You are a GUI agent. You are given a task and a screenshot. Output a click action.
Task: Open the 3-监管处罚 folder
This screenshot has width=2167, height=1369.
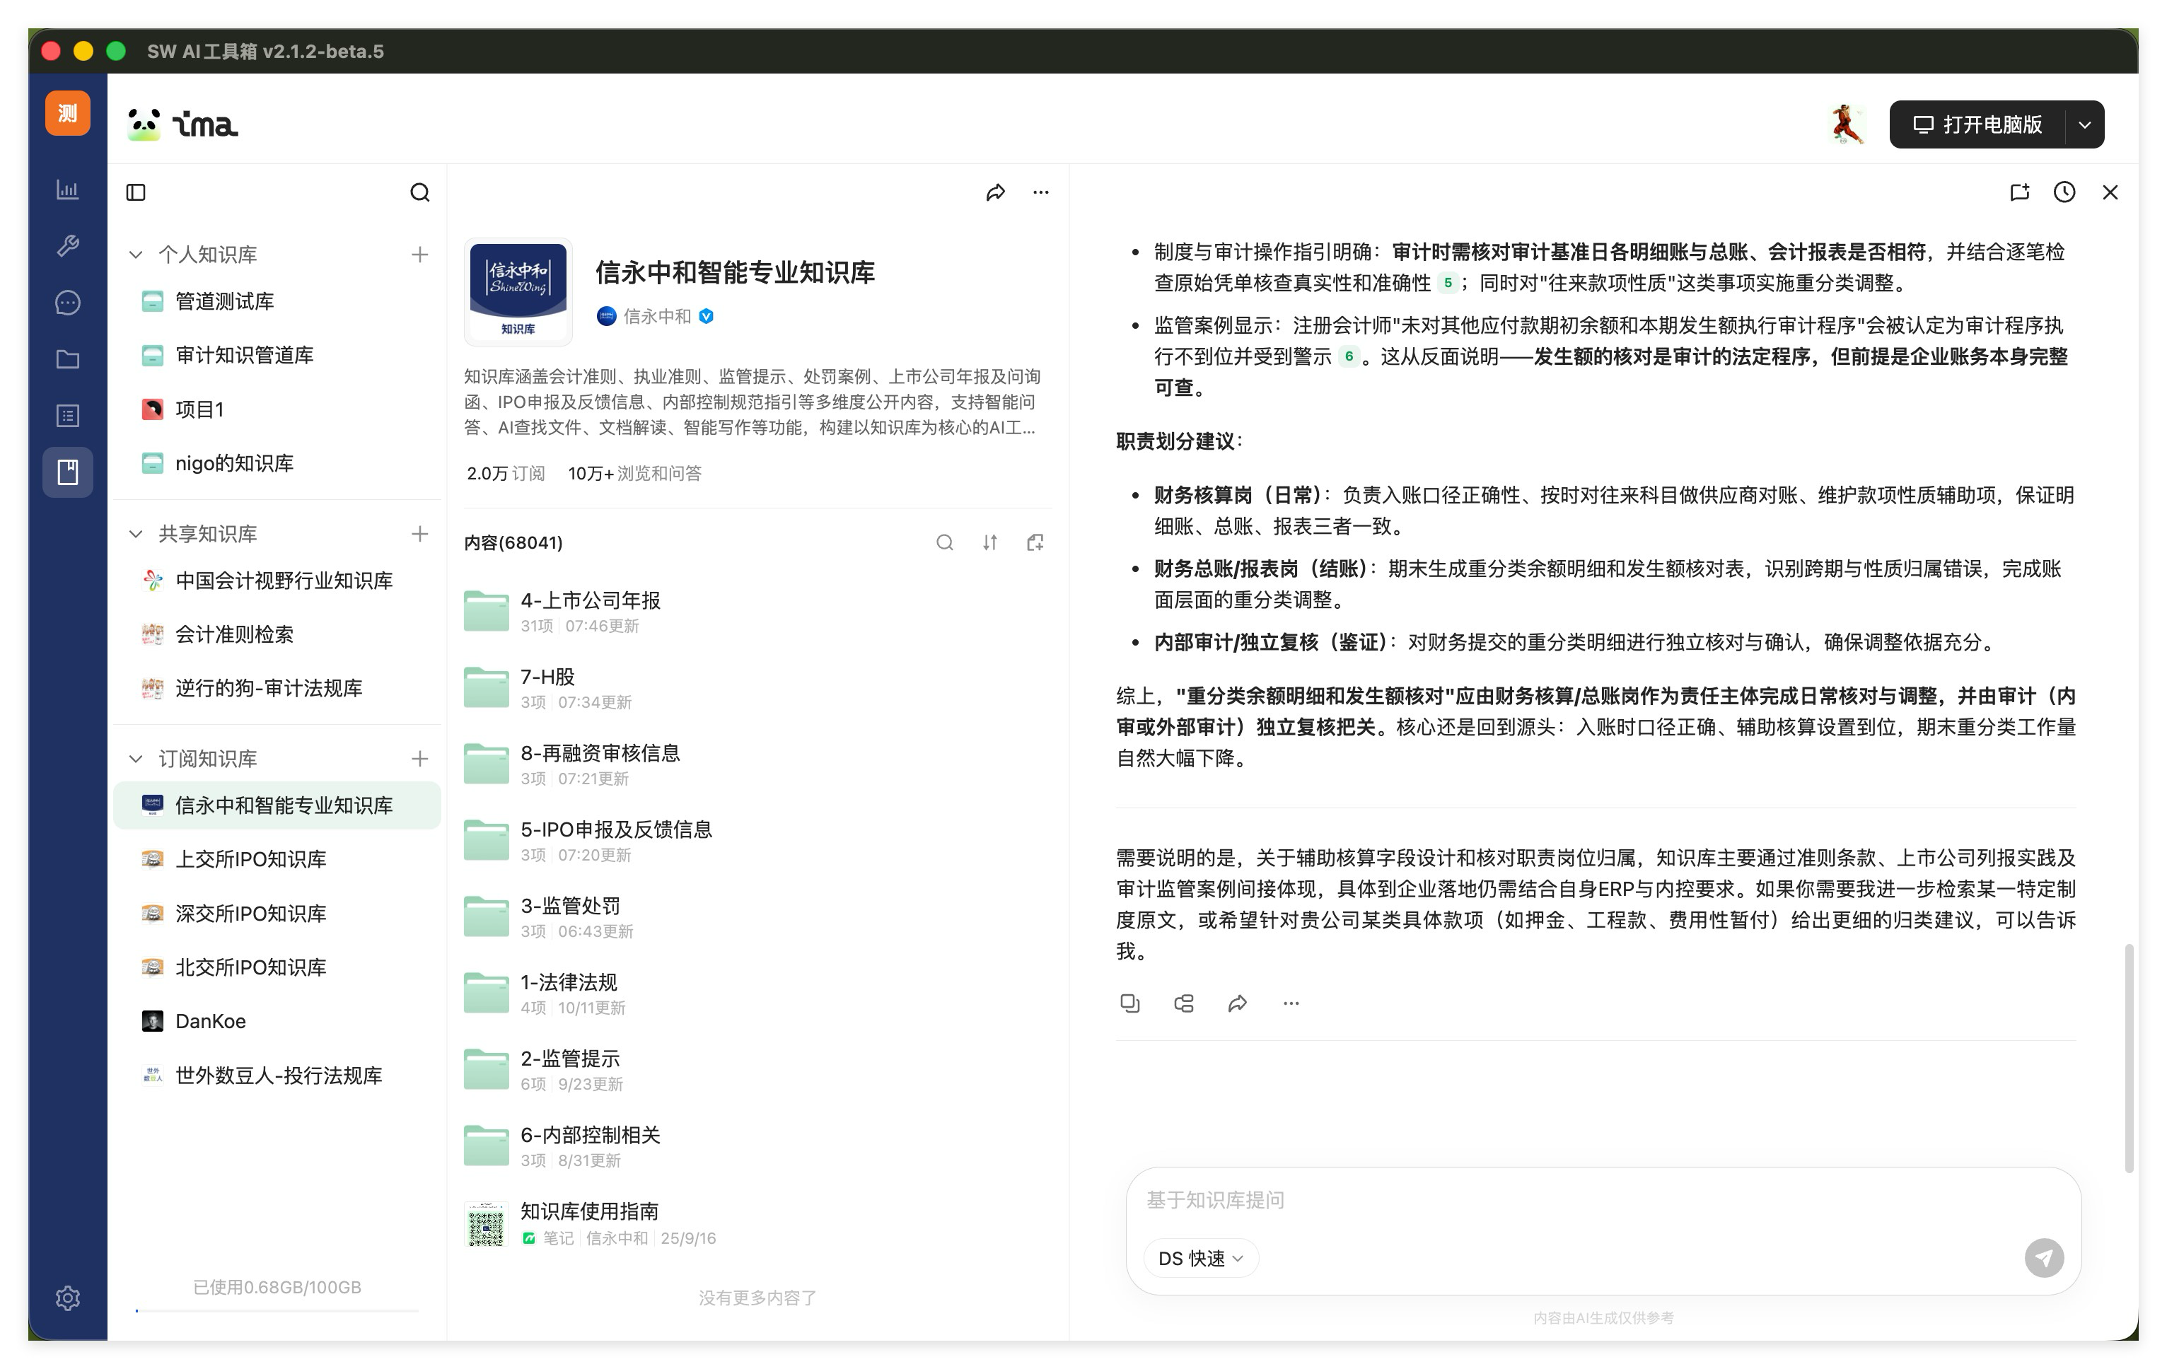click(x=757, y=917)
